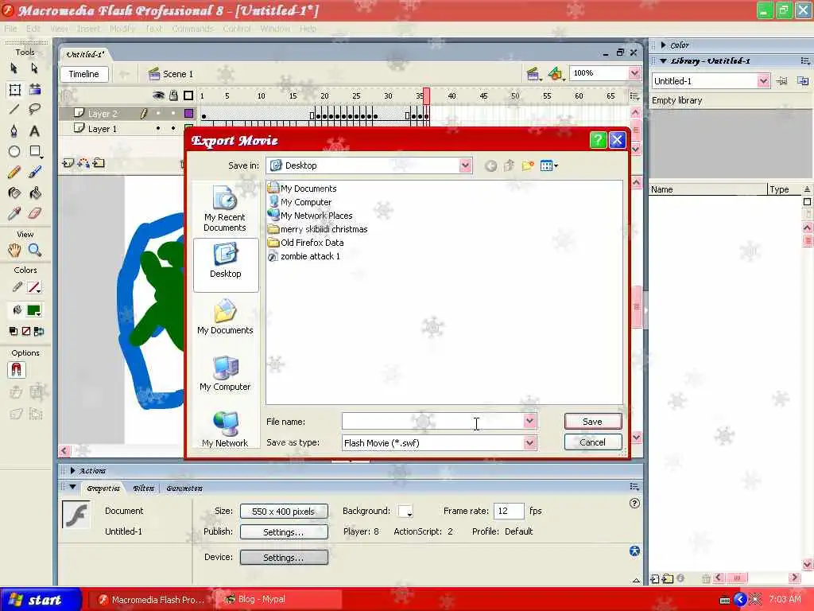
Task: Select the Brush tool
Action: [35, 172]
